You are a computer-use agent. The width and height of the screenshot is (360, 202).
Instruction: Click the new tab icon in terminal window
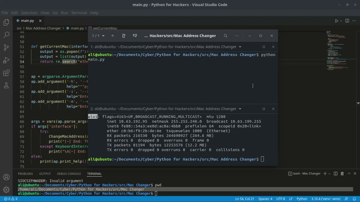(124, 36)
